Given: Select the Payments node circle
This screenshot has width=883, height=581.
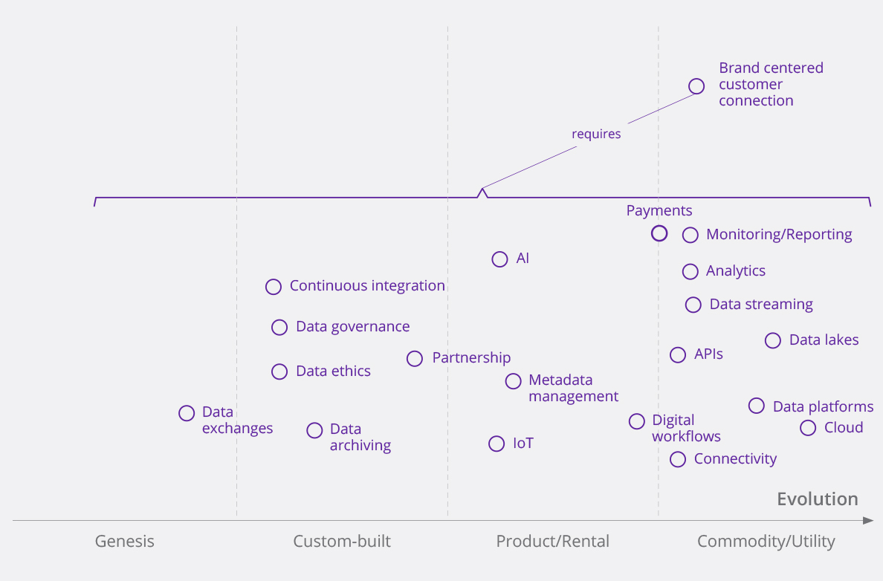Looking at the screenshot, I should tap(659, 233).
